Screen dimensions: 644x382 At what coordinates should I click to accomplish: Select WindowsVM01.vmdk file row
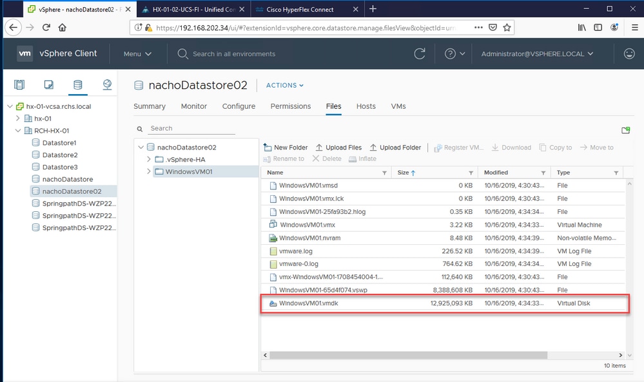click(x=444, y=303)
